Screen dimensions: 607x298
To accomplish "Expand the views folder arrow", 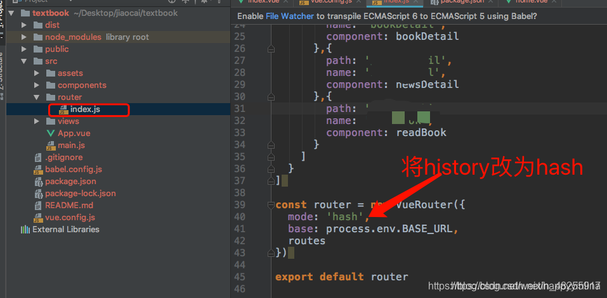I will [x=37, y=121].
